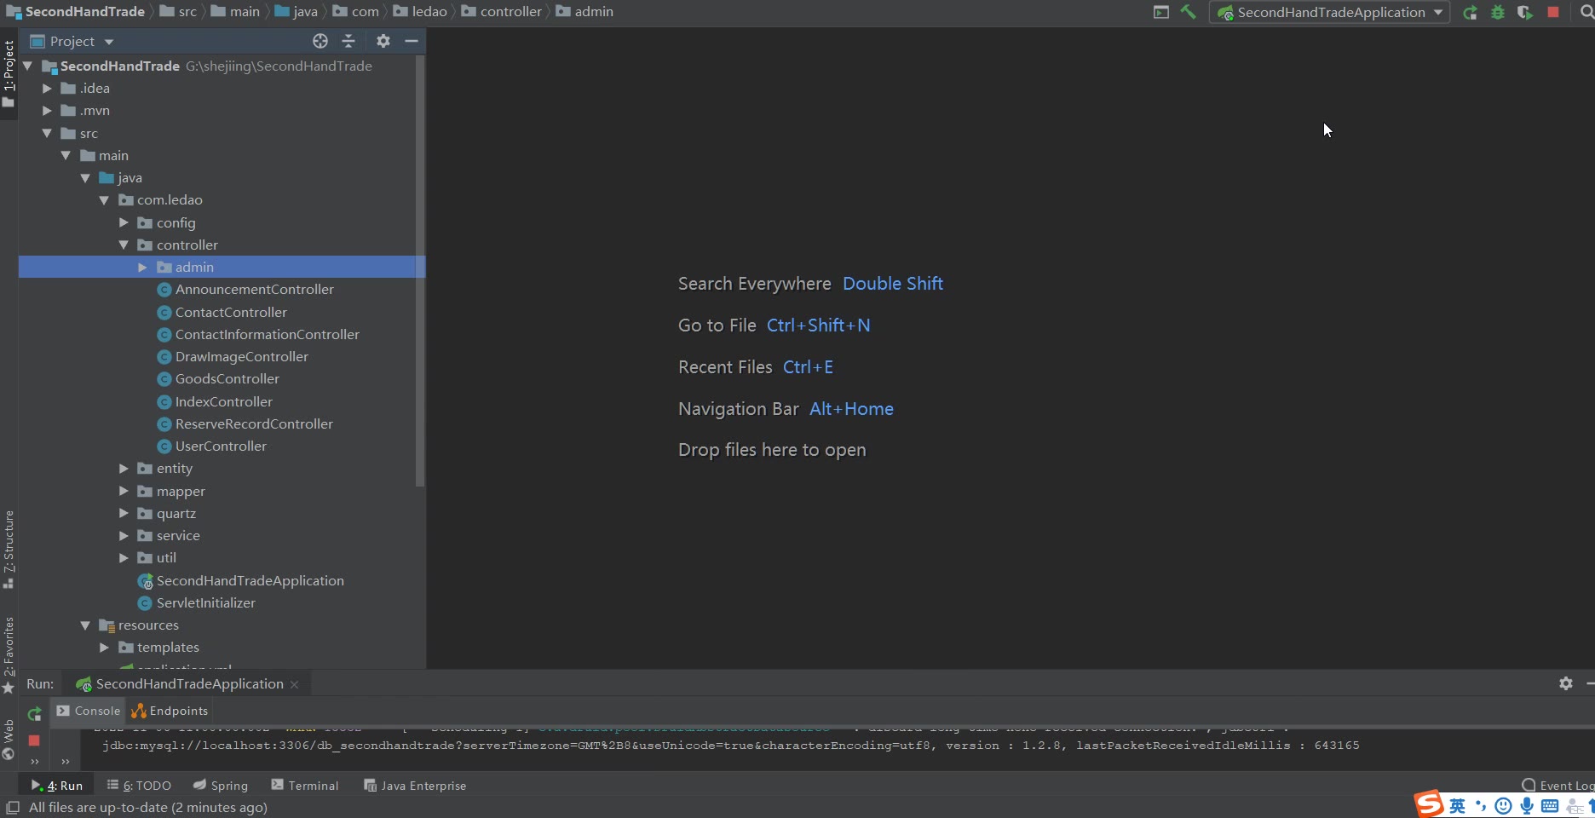
Task: Stop the app with the top toolbar red square
Action: (1553, 13)
